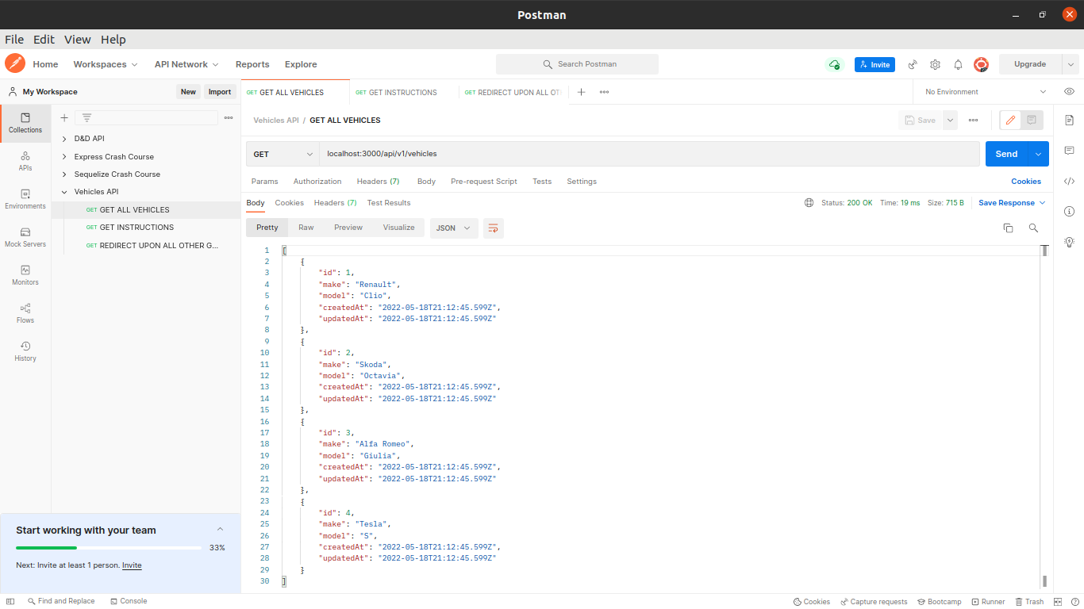Expand the No Environment dropdown

(982, 91)
